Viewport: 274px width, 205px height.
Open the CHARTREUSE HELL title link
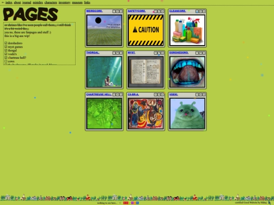[x=99, y=95]
